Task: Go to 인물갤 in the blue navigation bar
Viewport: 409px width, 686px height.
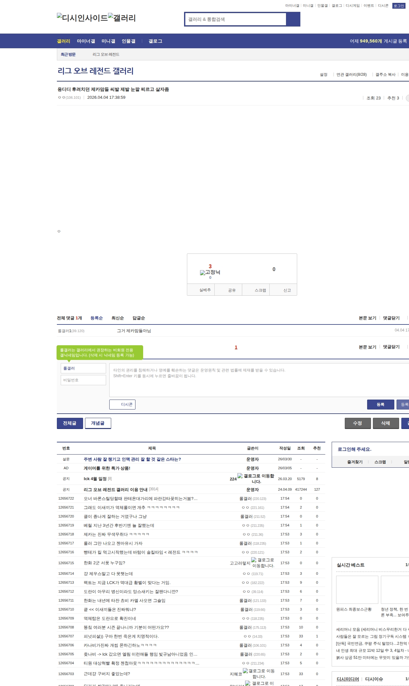Action: pos(128,41)
